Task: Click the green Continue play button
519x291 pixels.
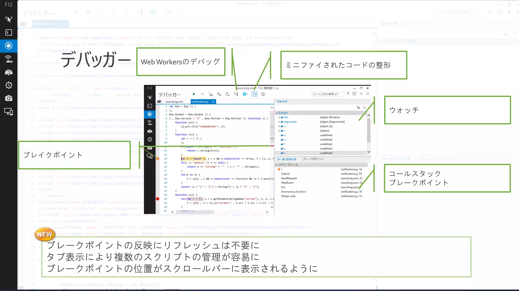Action: [194, 94]
